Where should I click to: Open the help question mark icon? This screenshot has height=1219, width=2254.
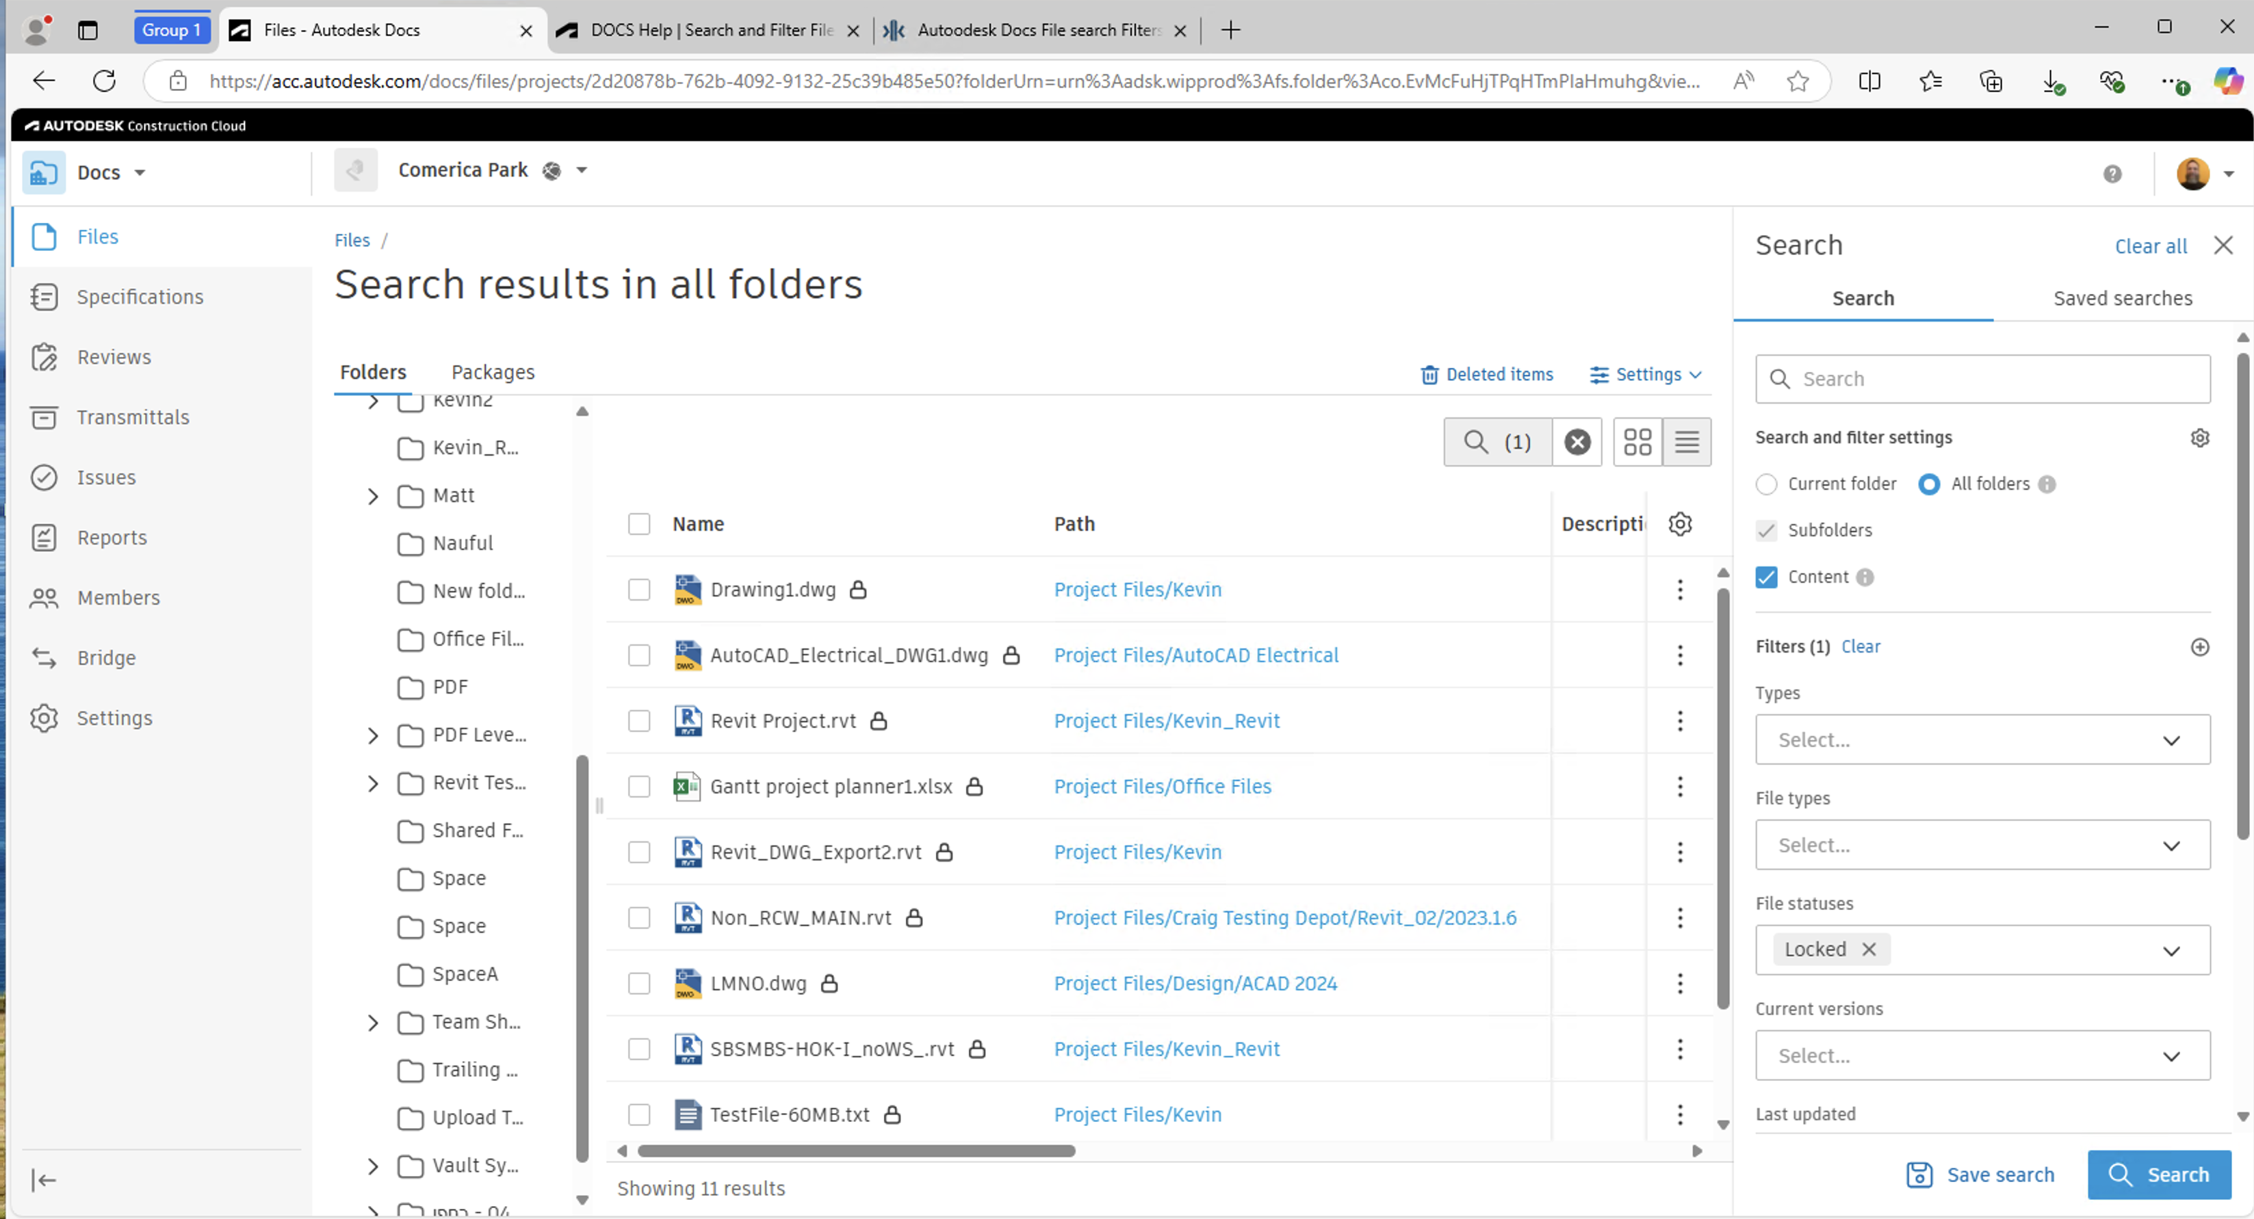click(x=2112, y=173)
